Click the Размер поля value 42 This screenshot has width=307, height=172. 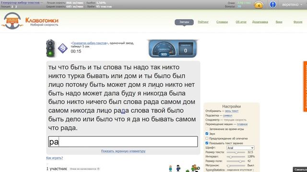point(249,161)
